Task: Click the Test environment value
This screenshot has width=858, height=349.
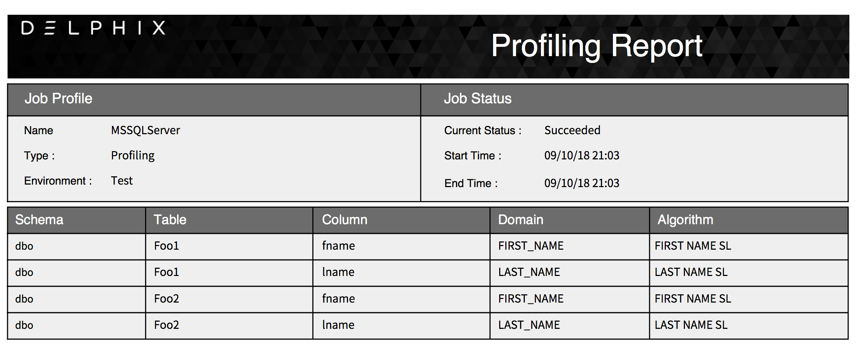Action: [x=122, y=181]
